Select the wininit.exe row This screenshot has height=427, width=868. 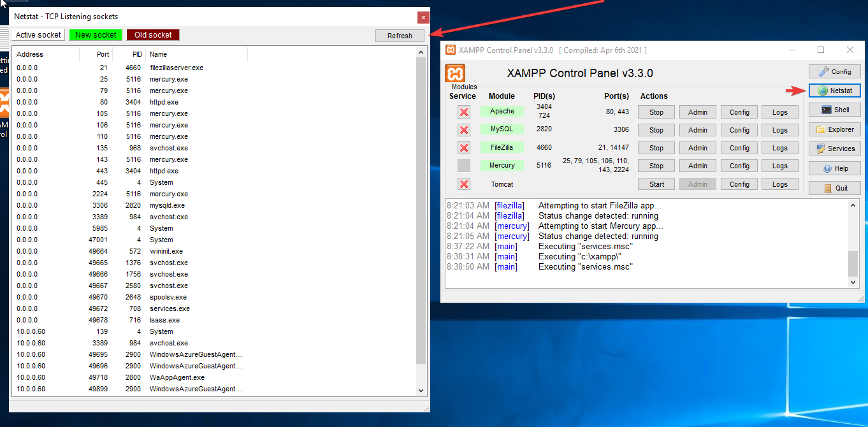click(131, 251)
